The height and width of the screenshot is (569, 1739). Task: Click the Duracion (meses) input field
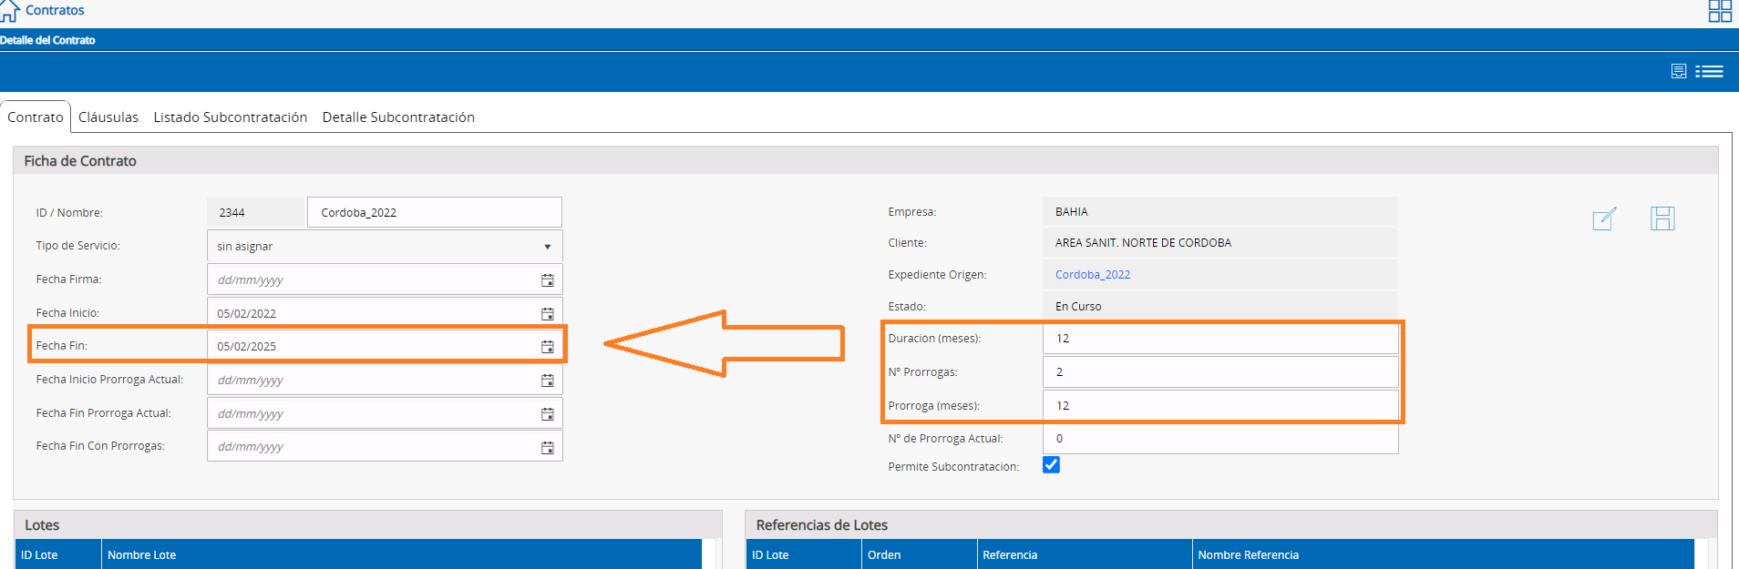[1220, 339]
